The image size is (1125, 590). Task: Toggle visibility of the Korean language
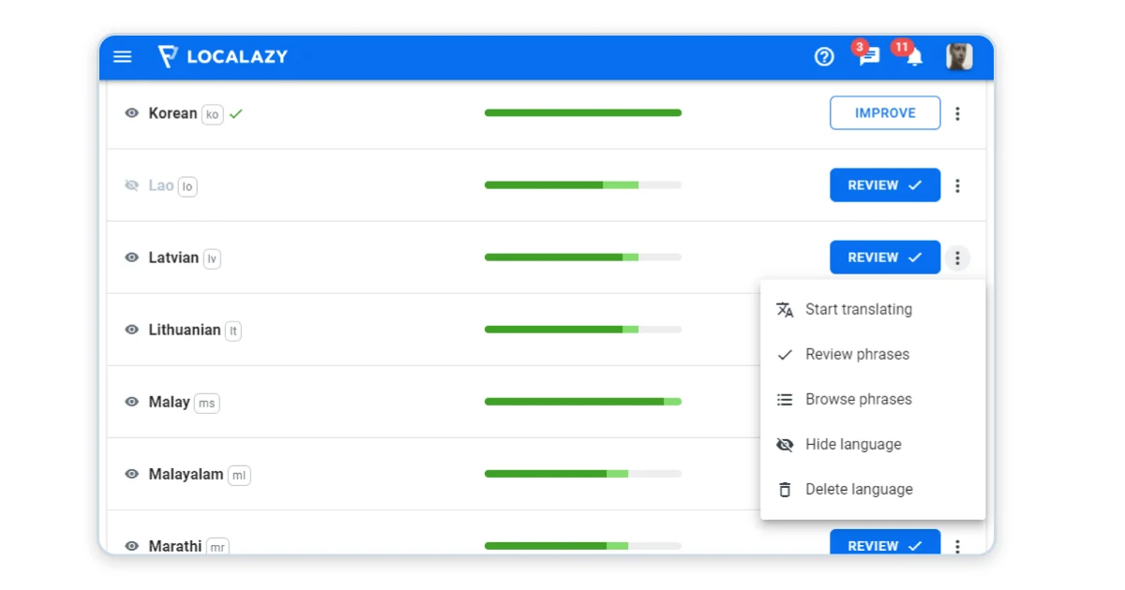tap(131, 113)
